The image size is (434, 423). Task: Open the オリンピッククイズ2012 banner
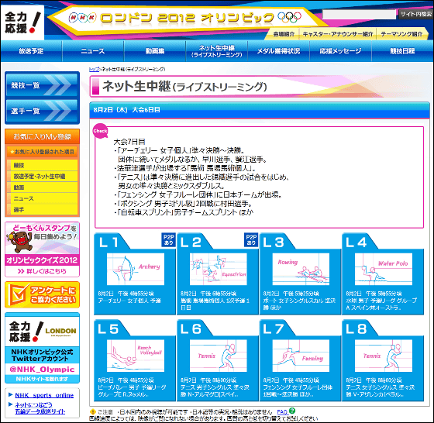[42, 260]
